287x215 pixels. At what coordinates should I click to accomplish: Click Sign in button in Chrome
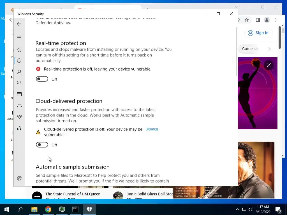click(x=258, y=33)
